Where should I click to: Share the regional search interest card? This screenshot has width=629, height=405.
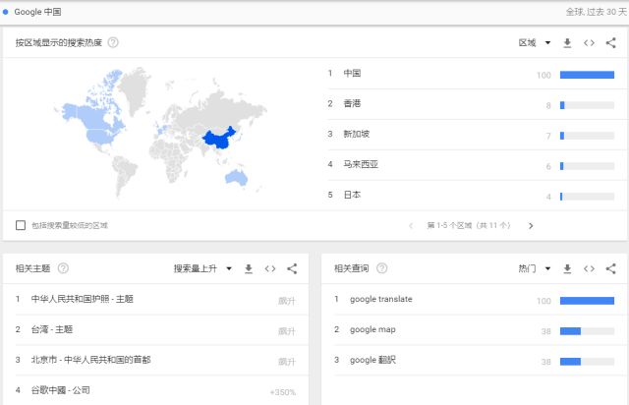pos(610,43)
